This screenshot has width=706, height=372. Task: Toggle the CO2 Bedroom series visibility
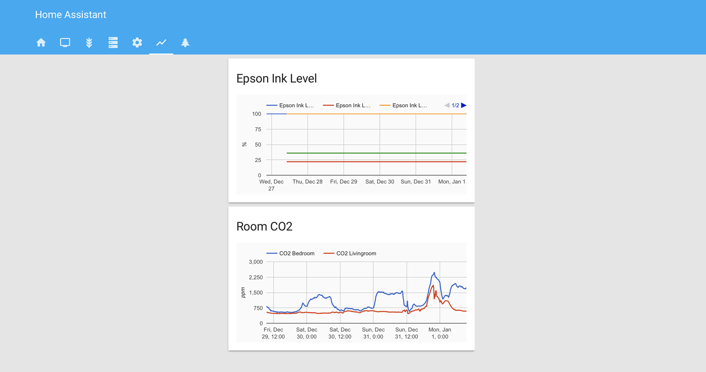click(291, 253)
